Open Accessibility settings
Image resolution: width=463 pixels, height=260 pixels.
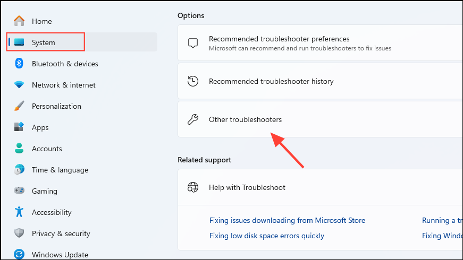tap(82, 212)
